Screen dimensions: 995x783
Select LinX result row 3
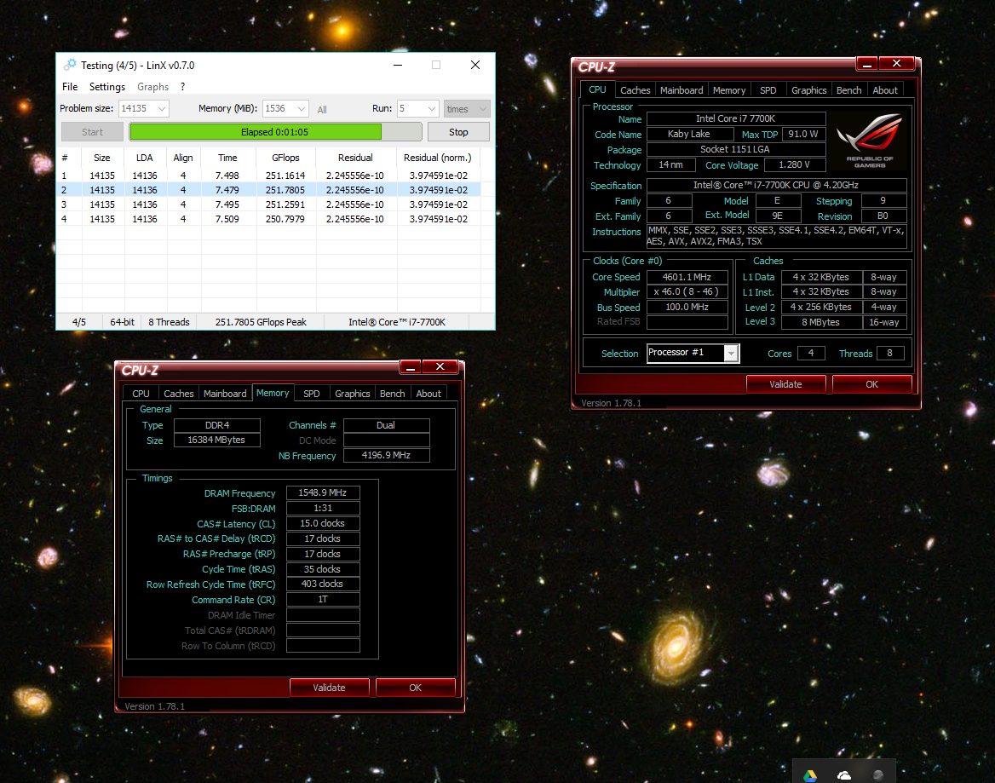[x=268, y=204]
